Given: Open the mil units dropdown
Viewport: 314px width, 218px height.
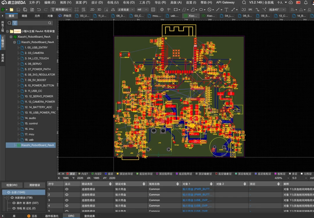Looking at the screenshot, I should click(142, 10).
